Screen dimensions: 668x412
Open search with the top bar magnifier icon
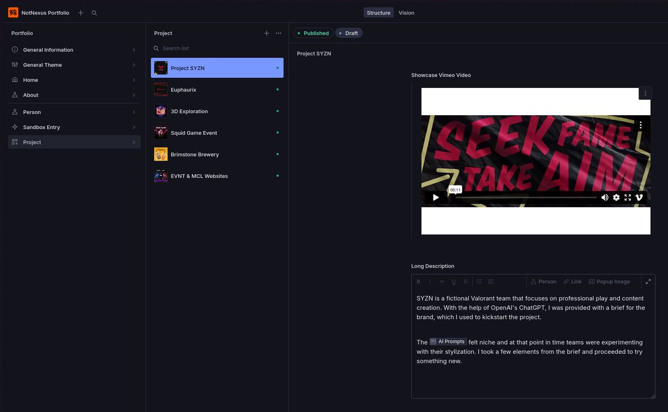click(x=94, y=13)
